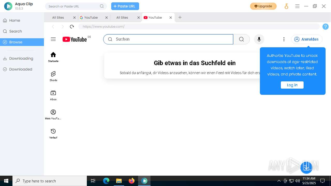Click the taskbar search box
Image resolution: width=331 pixels, height=186 pixels.
pyautogui.click(x=50, y=181)
